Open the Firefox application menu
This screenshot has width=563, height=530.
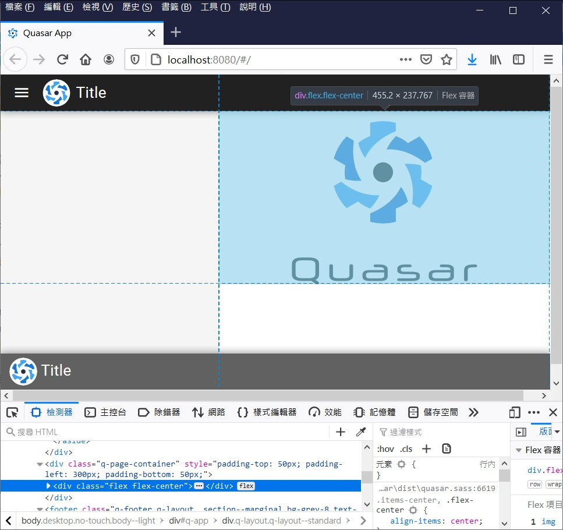pos(548,59)
